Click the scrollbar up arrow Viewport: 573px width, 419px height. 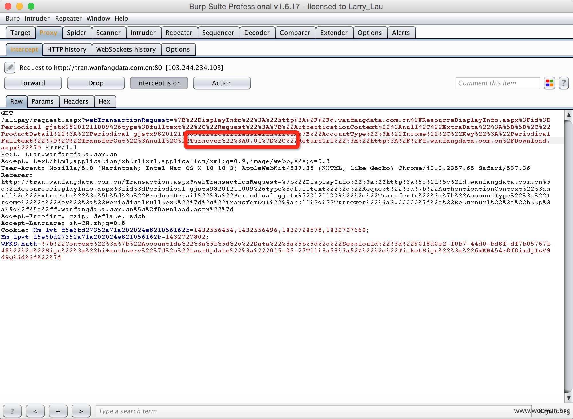pos(568,115)
